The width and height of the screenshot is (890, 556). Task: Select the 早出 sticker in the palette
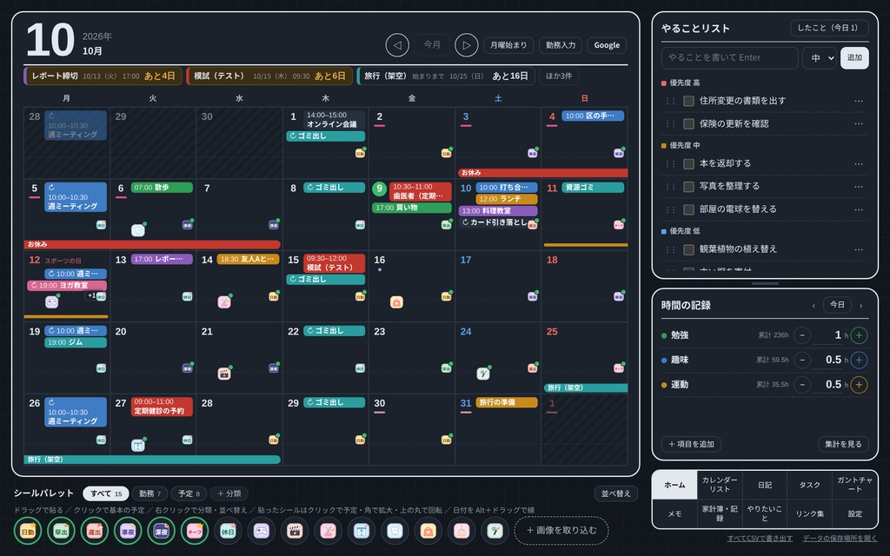pos(62,532)
